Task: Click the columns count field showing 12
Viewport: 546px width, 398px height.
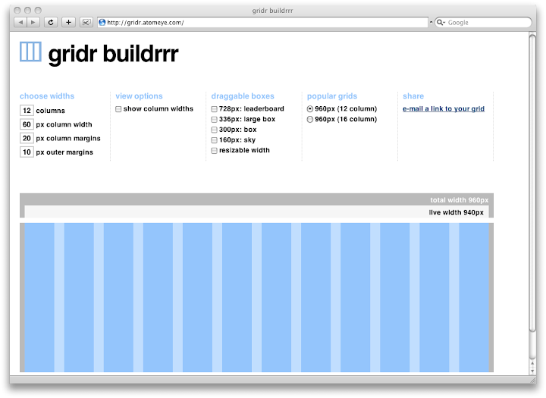Action: pyautogui.click(x=27, y=111)
